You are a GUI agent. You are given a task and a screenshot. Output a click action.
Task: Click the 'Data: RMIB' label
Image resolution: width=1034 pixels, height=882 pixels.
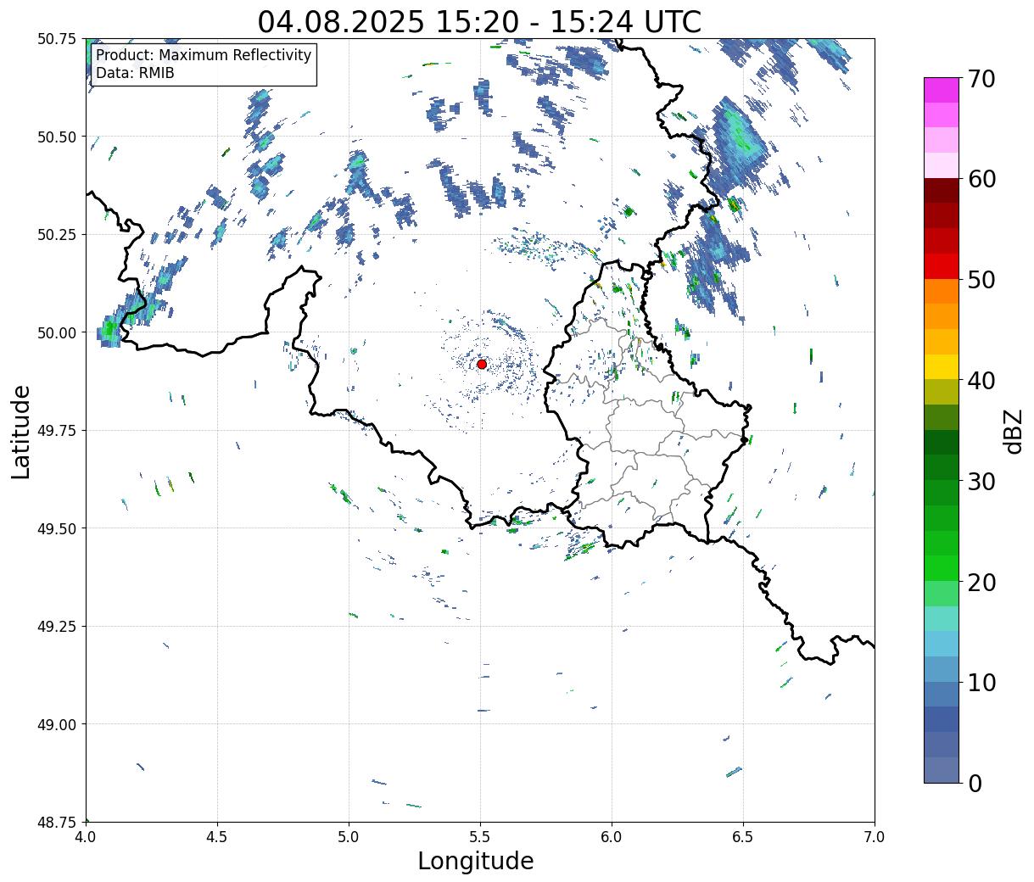point(135,73)
